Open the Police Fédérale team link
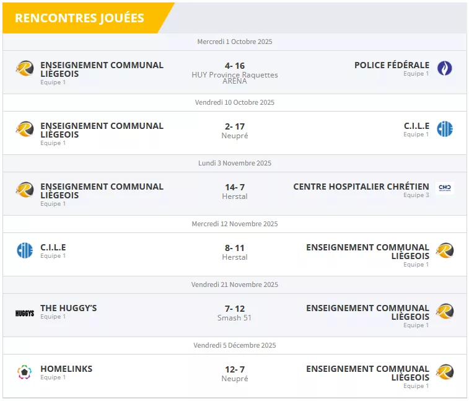This screenshot has height=401, width=469. [x=392, y=65]
